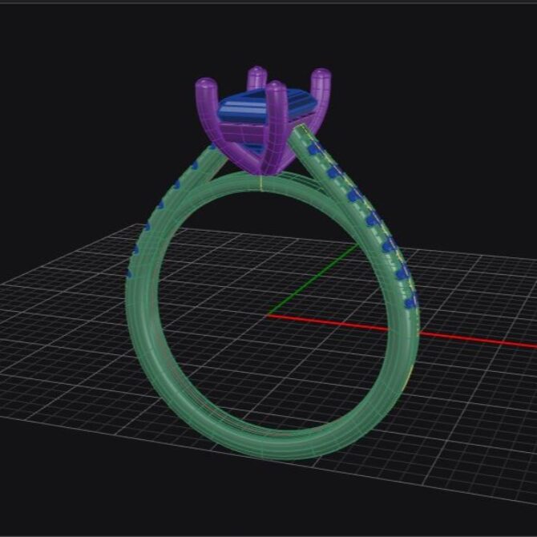The width and height of the screenshot is (537, 537).
Task: Click the front-center purple prong tip
Action: (x=274, y=88)
